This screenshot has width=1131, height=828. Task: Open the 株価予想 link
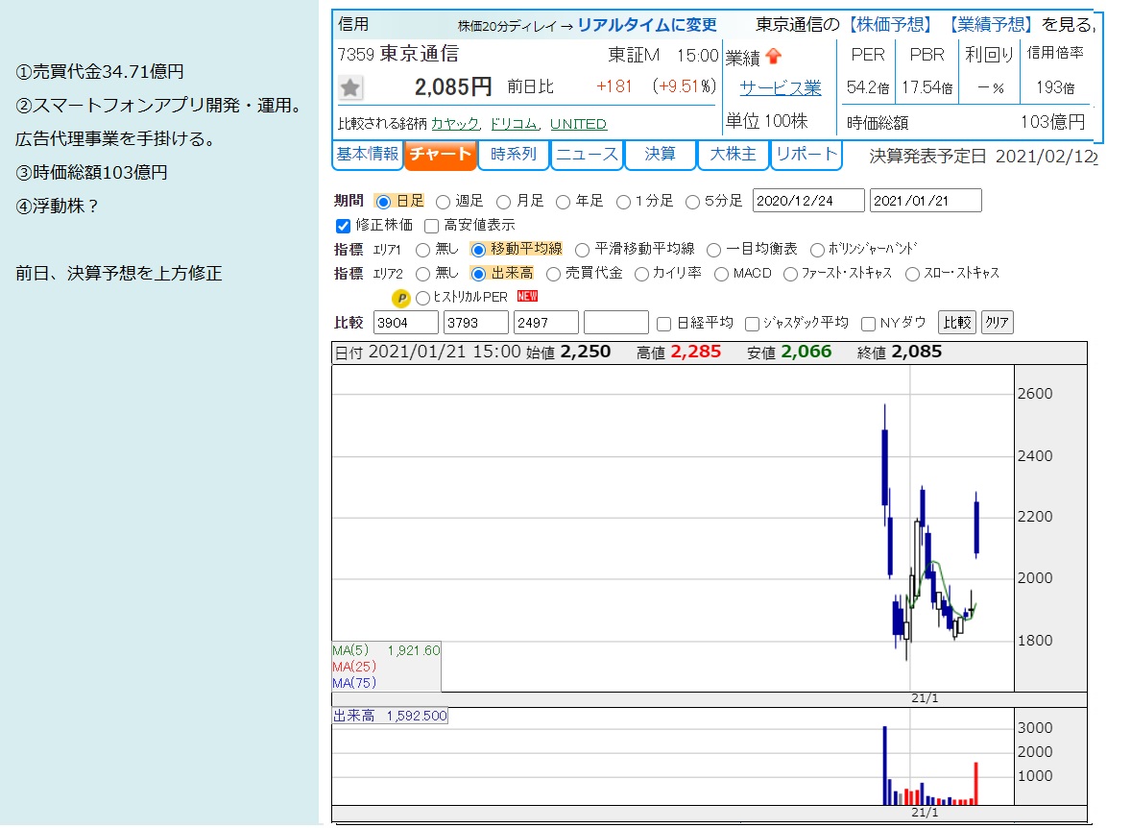[x=890, y=25]
